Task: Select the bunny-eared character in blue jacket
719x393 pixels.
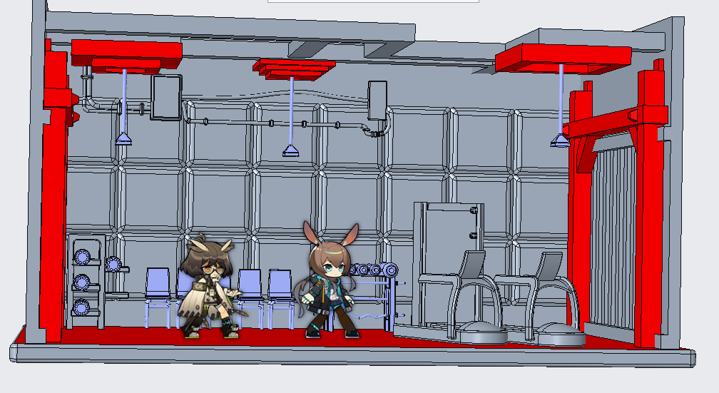Action: pos(328,280)
